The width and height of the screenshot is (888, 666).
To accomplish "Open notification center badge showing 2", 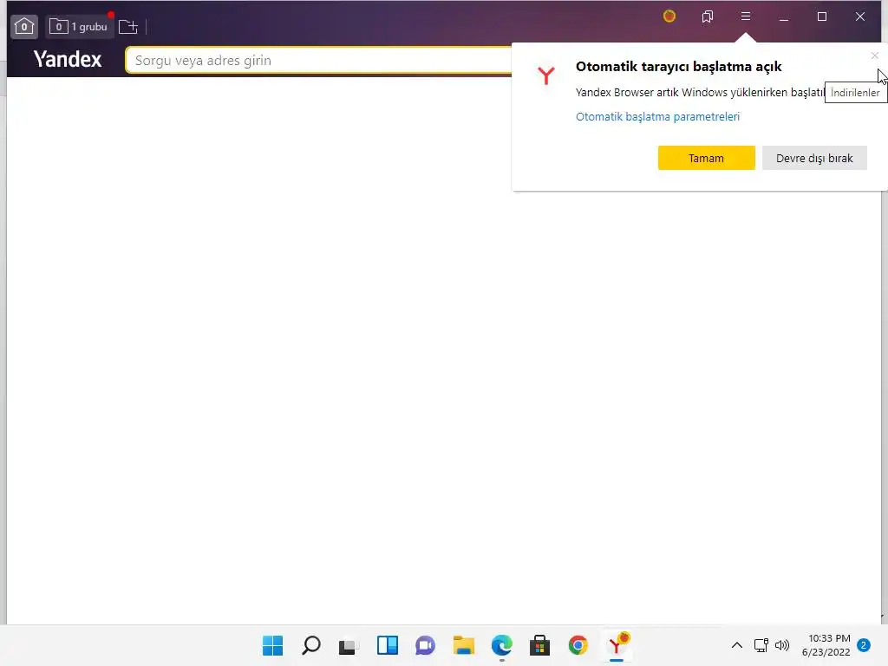I will [x=864, y=645].
